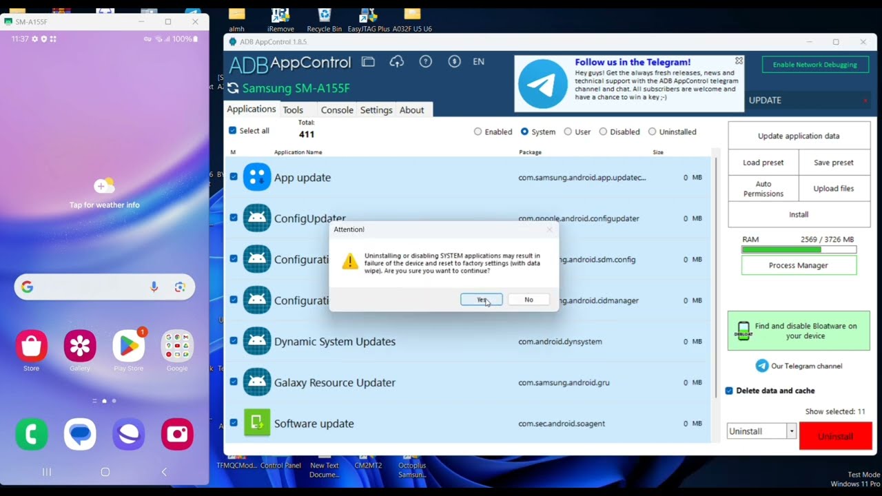Open the Console tab

[337, 110]
